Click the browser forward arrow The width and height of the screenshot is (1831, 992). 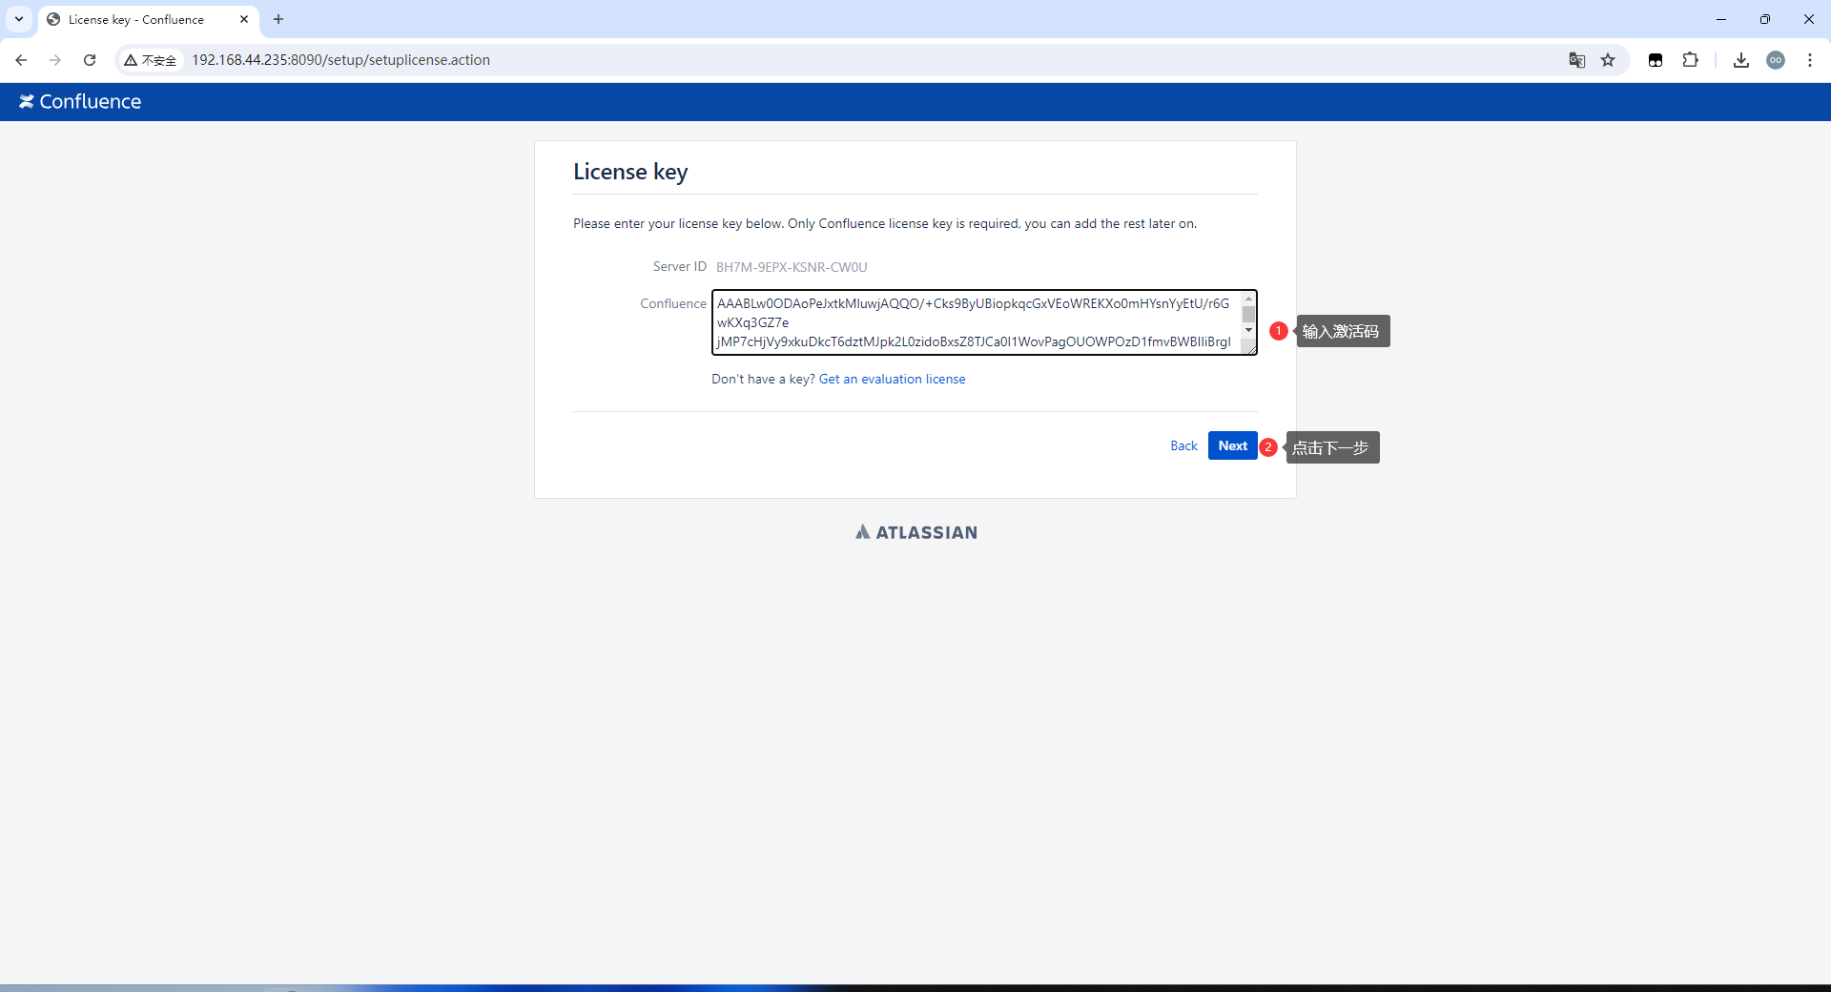click(x=55, y=60)
